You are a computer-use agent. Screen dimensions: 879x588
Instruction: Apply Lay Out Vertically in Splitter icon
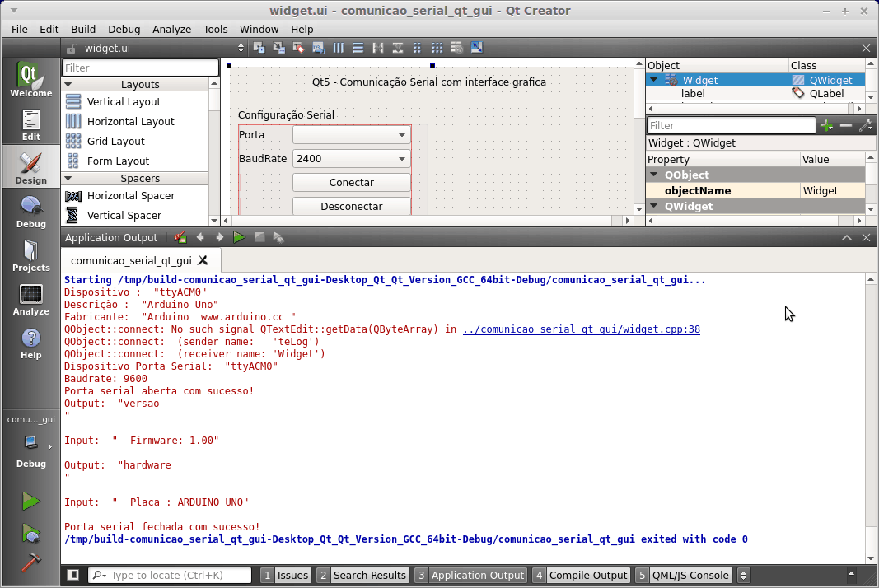tap(397, 49)
